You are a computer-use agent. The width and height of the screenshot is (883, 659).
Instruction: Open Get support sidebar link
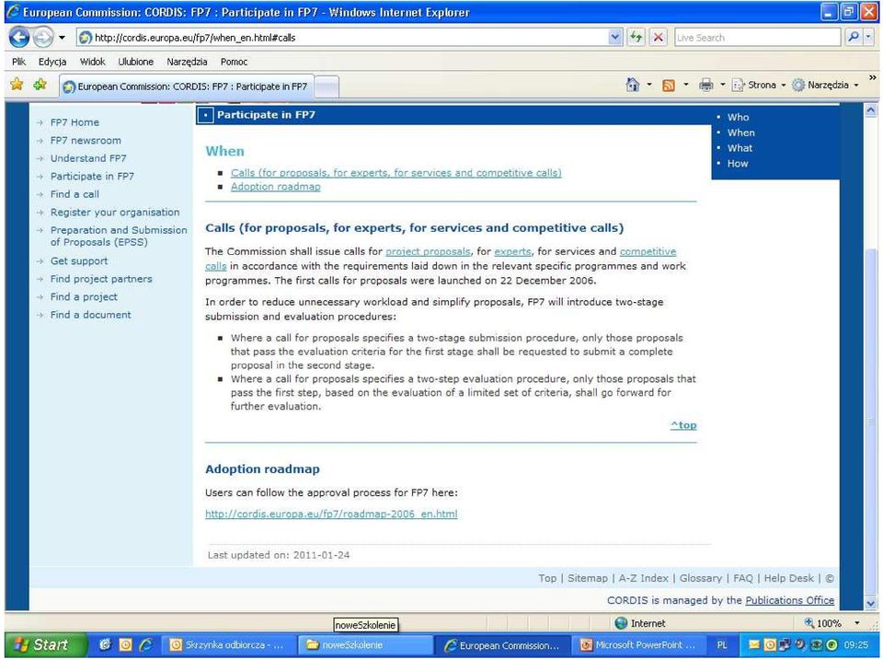point(79,261)
